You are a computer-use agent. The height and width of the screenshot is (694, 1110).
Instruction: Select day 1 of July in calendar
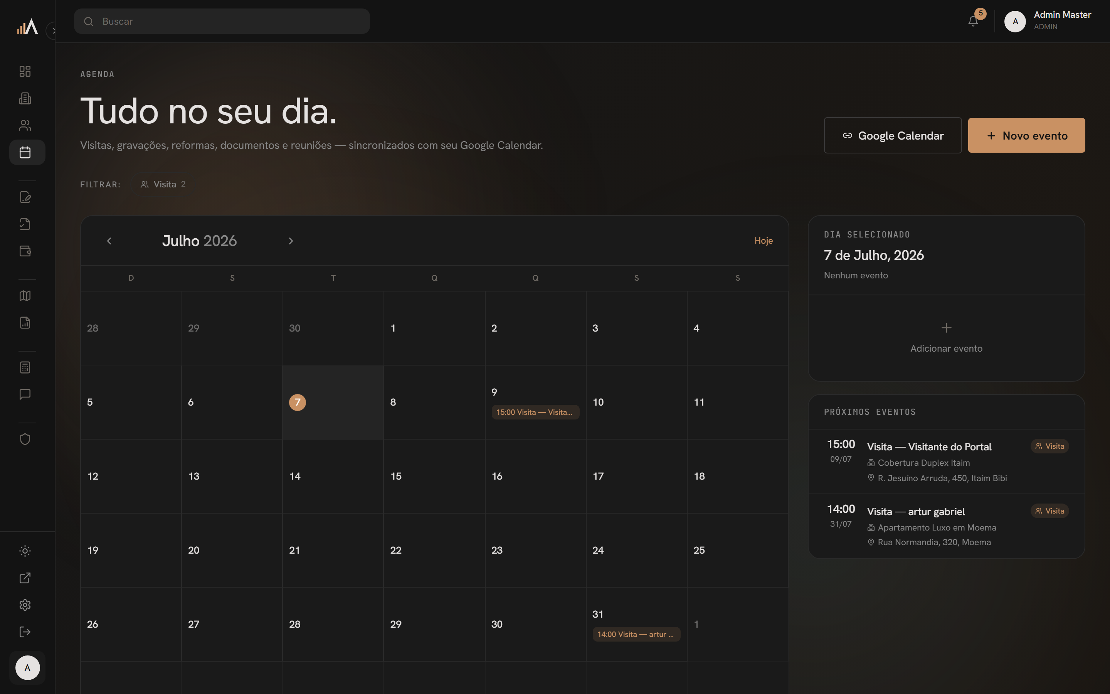coord(434,328)
